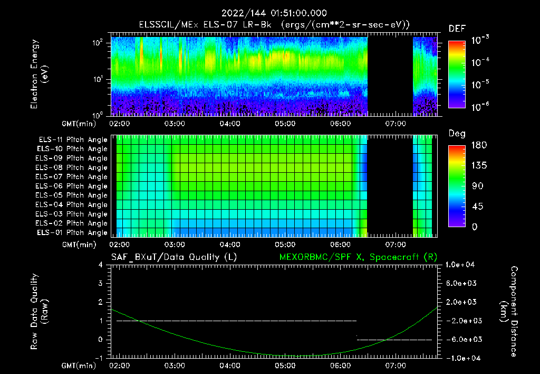Screen dimensions: 540x374
Task: Click the green MEXORBMC/SPF X, Spacecraft (R) label
Action: click(x=358, y=257)
